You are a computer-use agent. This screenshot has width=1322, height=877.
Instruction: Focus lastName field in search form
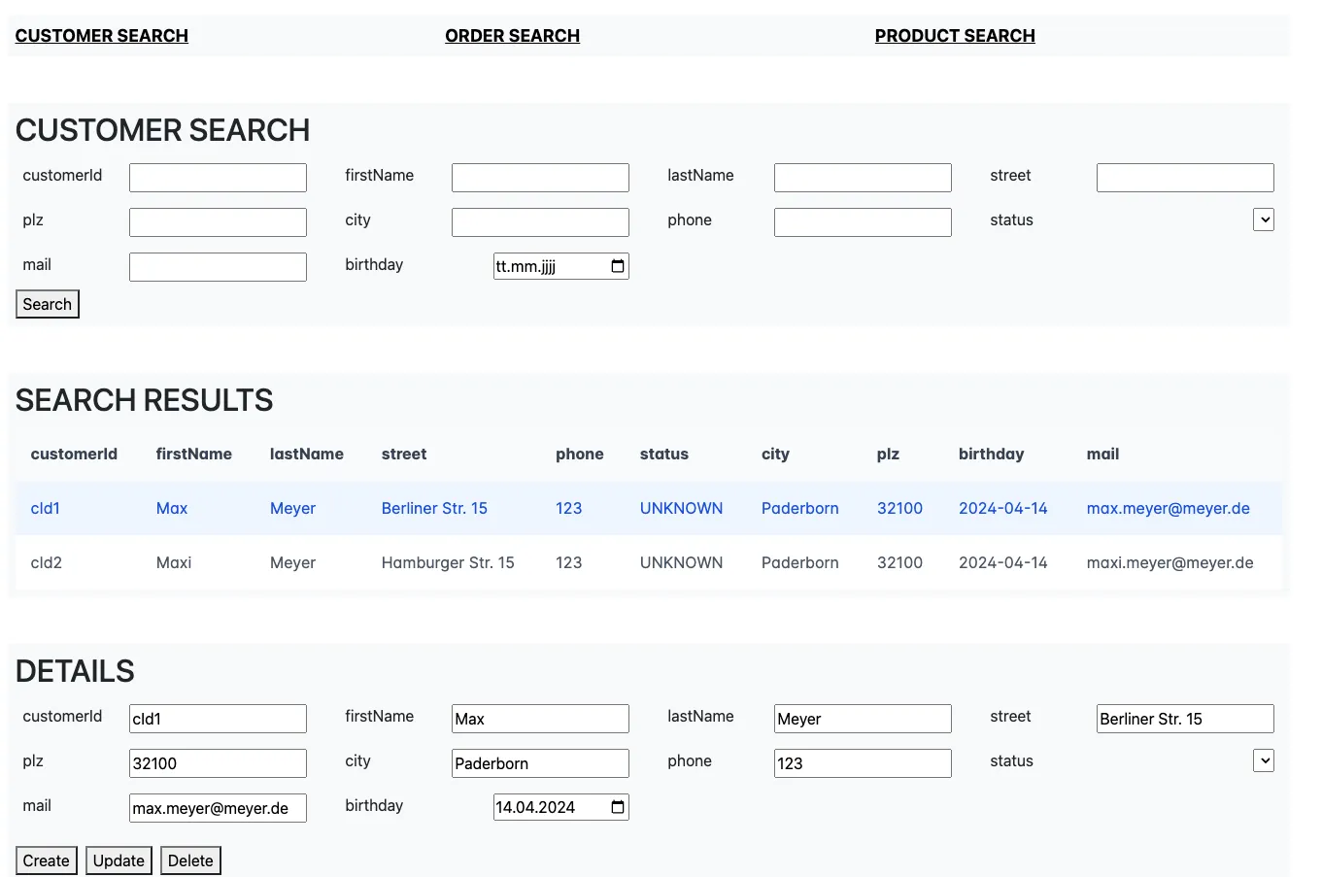[x=863, y=178]
